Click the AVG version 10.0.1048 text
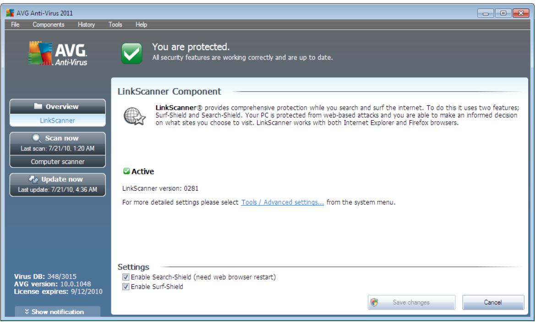The height and width of the screenshot is (322, 536). click(52, 284)
